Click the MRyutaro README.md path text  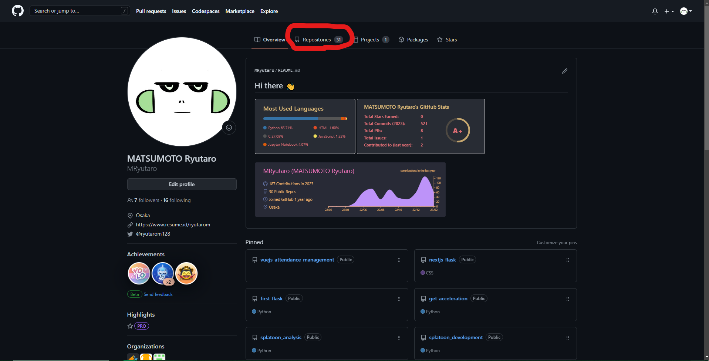277,70
